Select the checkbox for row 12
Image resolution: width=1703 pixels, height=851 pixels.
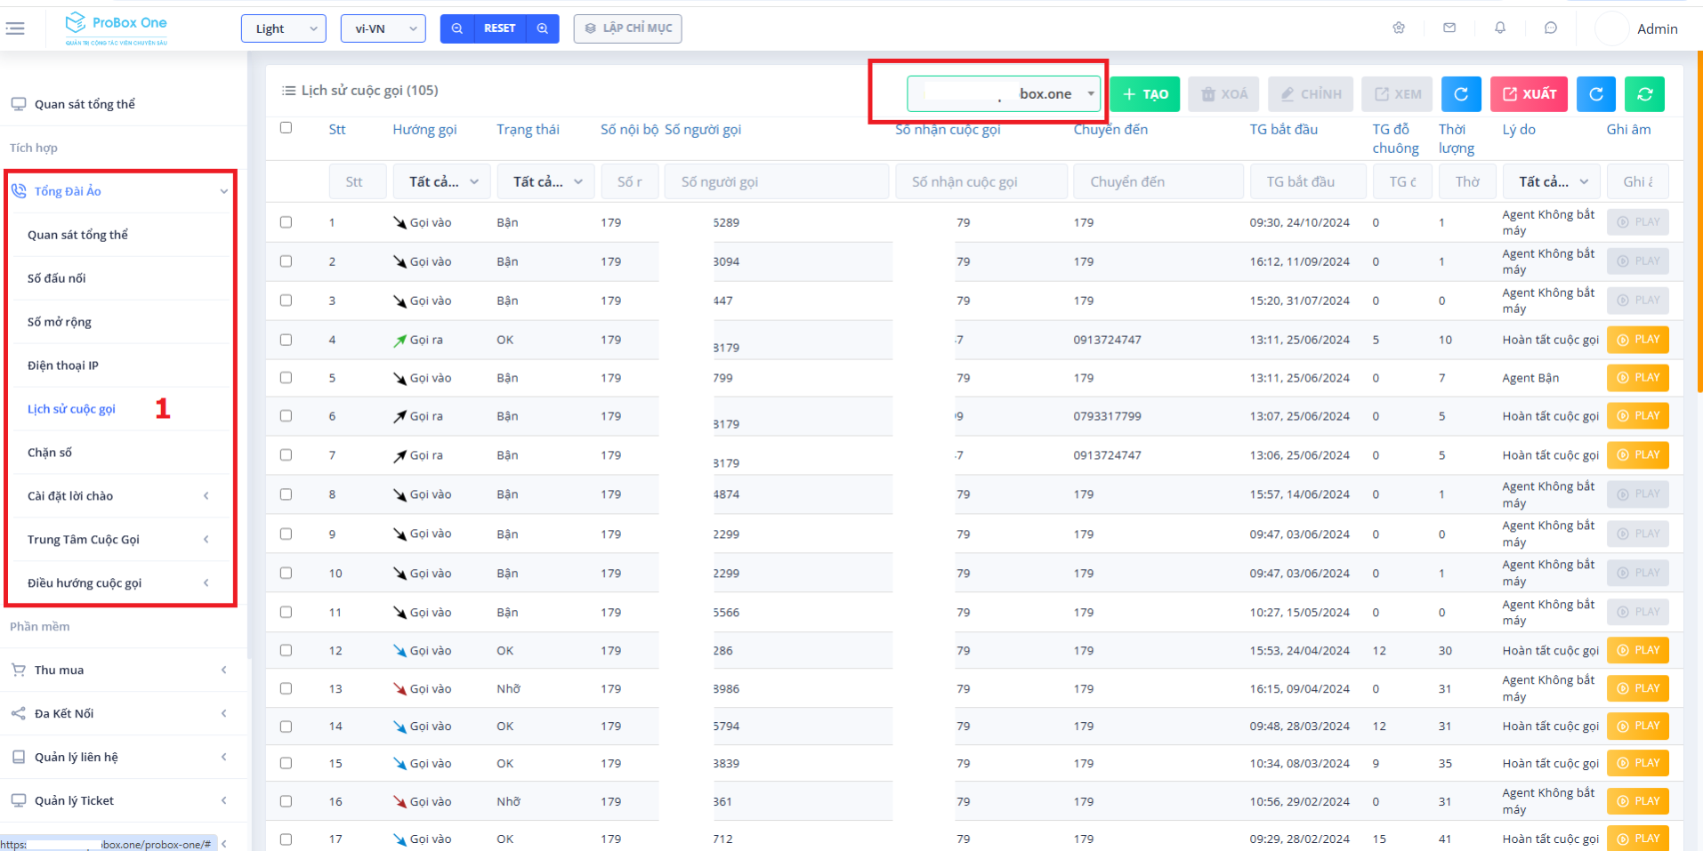click(286, 651)
